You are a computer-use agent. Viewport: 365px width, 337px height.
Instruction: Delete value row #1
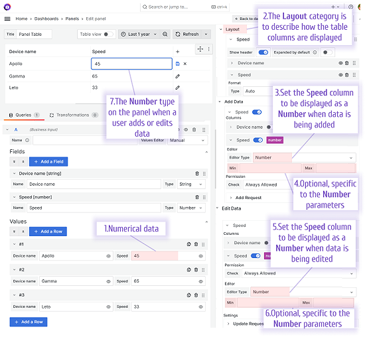(x=196, y=244)
